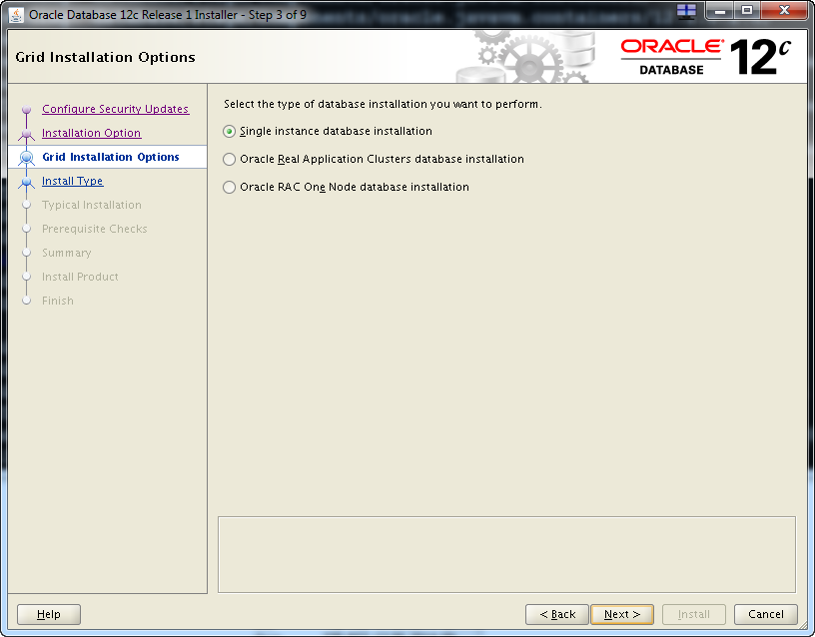Click the Oracle Database 12c logo
The width and height of the screenshot is (815, 637).
pyautogui.click(x=705, y=57)
